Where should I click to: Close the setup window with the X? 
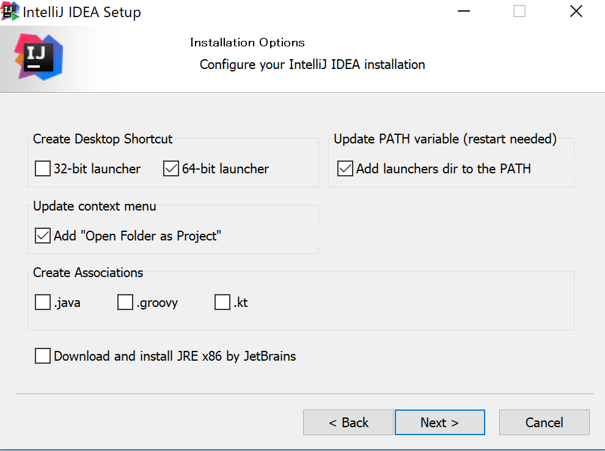[x=576, y=11]
